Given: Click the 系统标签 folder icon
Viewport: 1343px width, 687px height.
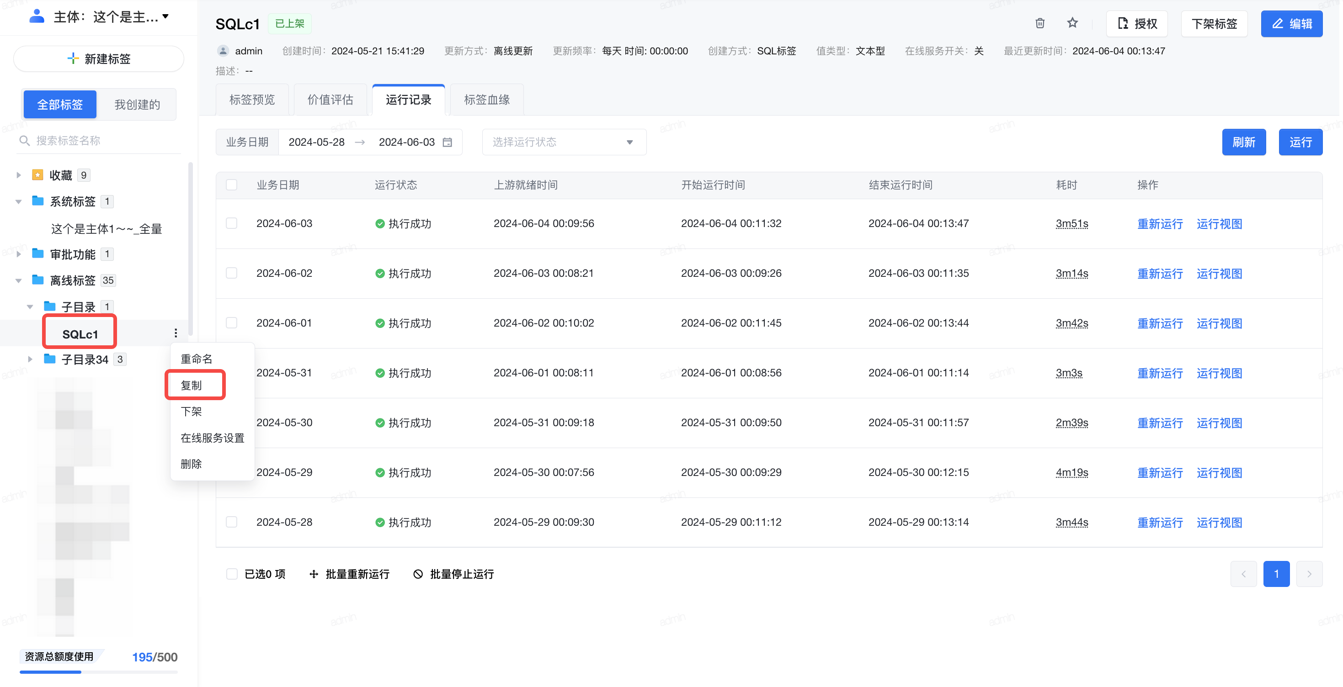Looking at the screenshot, I should [x=37, y=201].
